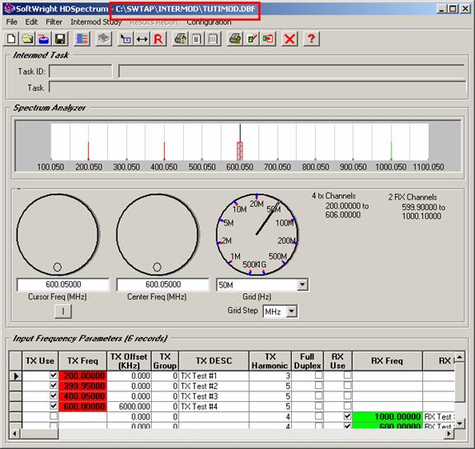The width and height of the screenshot is (475, 449).
Task: Select the 6000.000 TX Offset cell
Action: point(129,406)
